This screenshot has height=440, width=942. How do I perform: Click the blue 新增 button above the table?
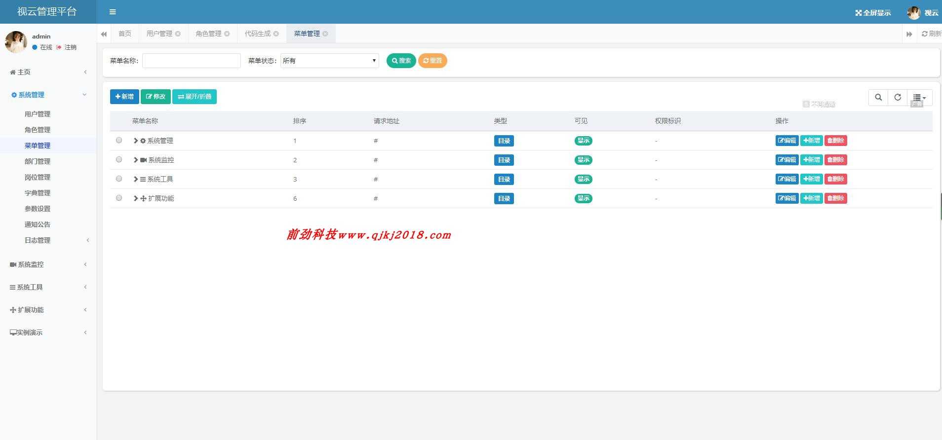pos(124,97)
